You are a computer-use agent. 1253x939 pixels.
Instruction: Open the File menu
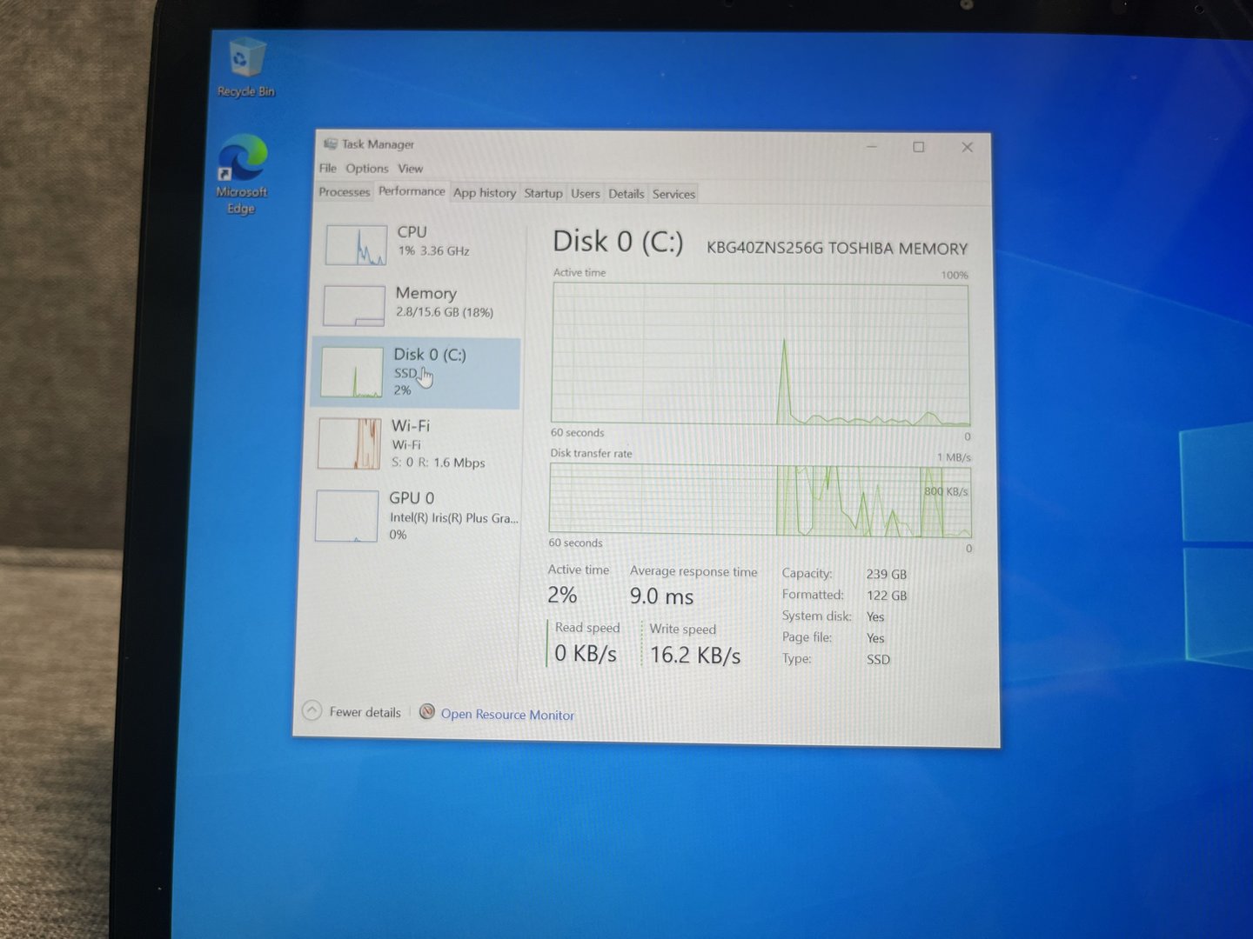coord(327,168)
